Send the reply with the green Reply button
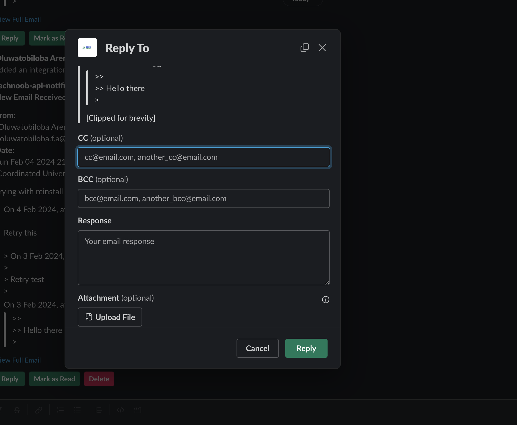Image resolution: width=517 pixels, height=425 pixels. [306, 348]
